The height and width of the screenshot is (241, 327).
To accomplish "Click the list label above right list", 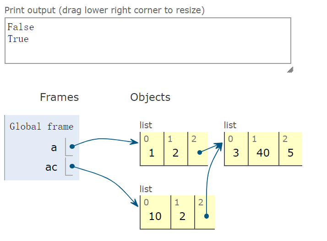I will click(230, 125).
